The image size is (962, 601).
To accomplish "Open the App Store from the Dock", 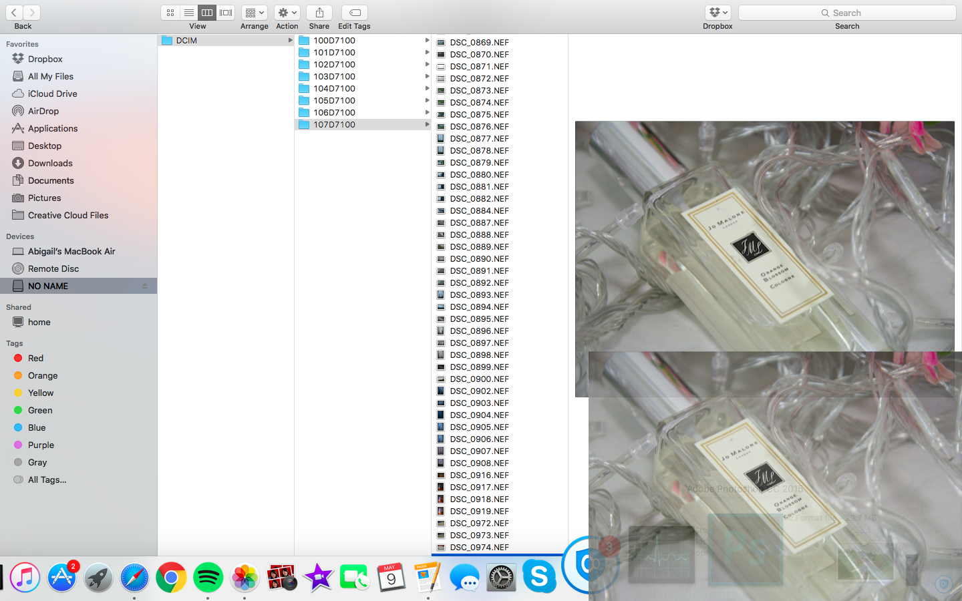I will tap(61, 578).
